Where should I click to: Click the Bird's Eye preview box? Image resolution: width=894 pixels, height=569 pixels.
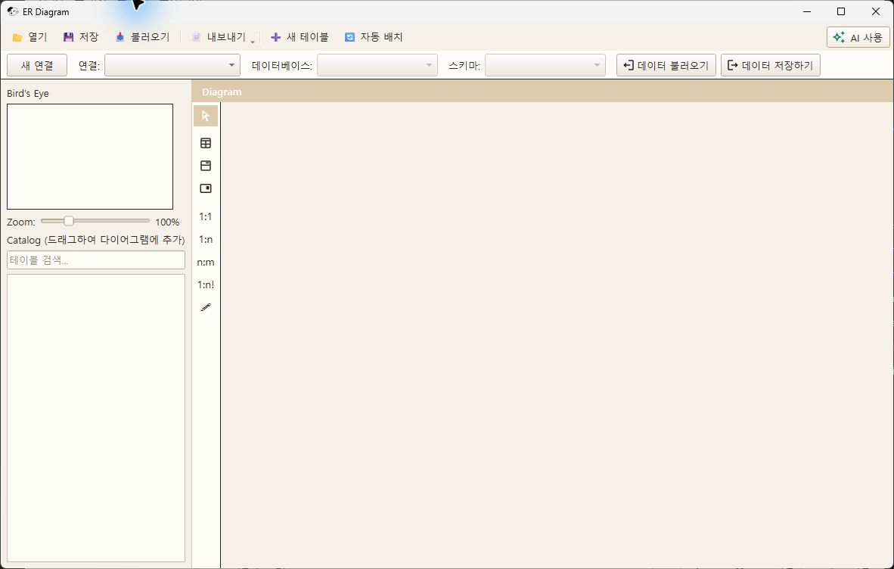tap(90, 157)
